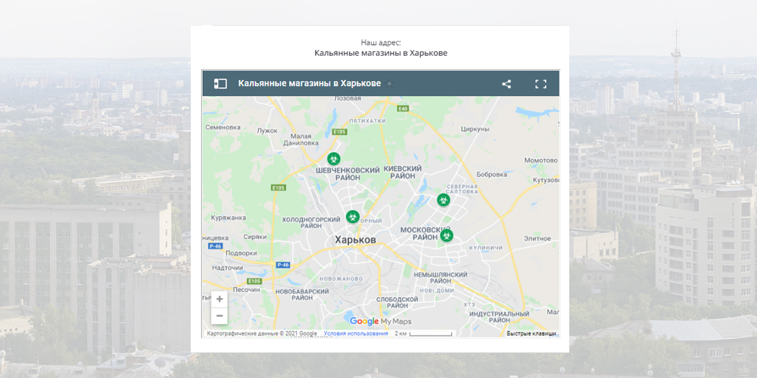Click the Индустриальный район label

[x=499, y=318]
